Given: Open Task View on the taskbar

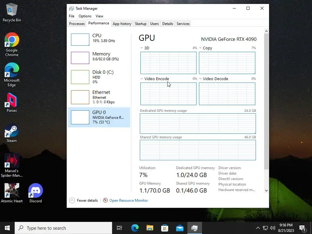Looking at the screenshot, I should (x=119, y=228).
